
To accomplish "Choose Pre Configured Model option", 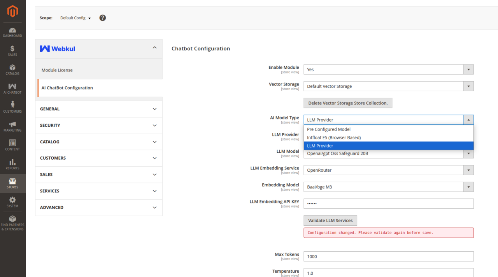I will (389, 129).
